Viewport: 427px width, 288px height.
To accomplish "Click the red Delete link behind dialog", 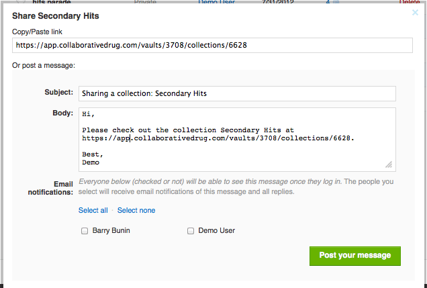I will click(x=410, y=2).
